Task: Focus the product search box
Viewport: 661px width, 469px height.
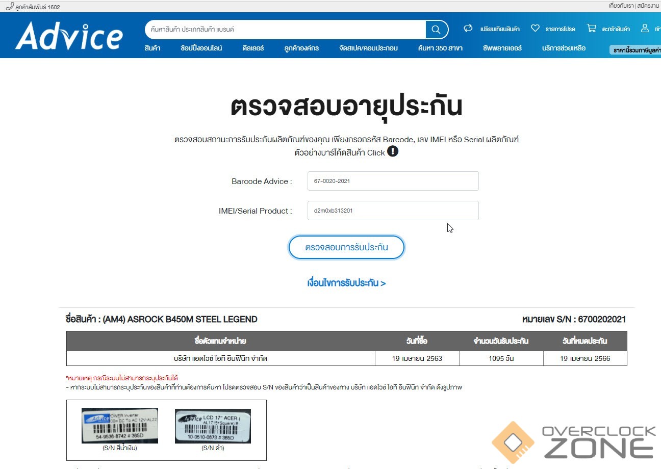Action: [286, 30]
